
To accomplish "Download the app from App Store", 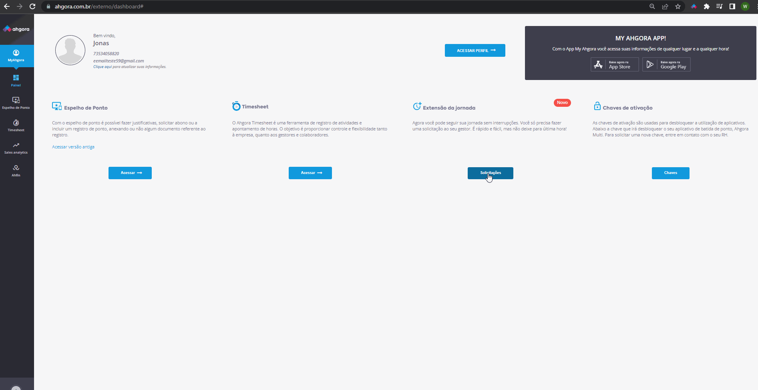I will 615,64.
